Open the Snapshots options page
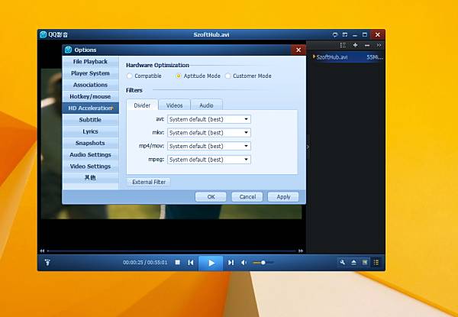Screen dimensions: 458x317 (x=90, y=143)
